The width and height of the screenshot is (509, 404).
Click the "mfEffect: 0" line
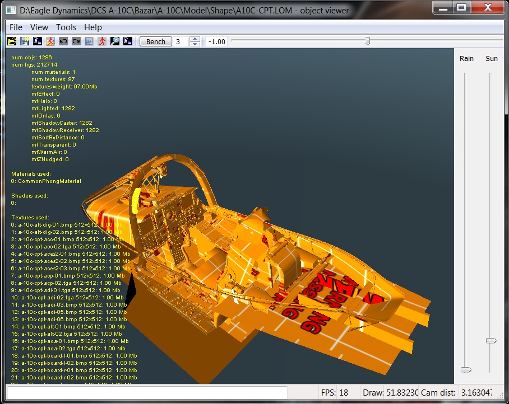pyautogui.click(x=45, y=94)
